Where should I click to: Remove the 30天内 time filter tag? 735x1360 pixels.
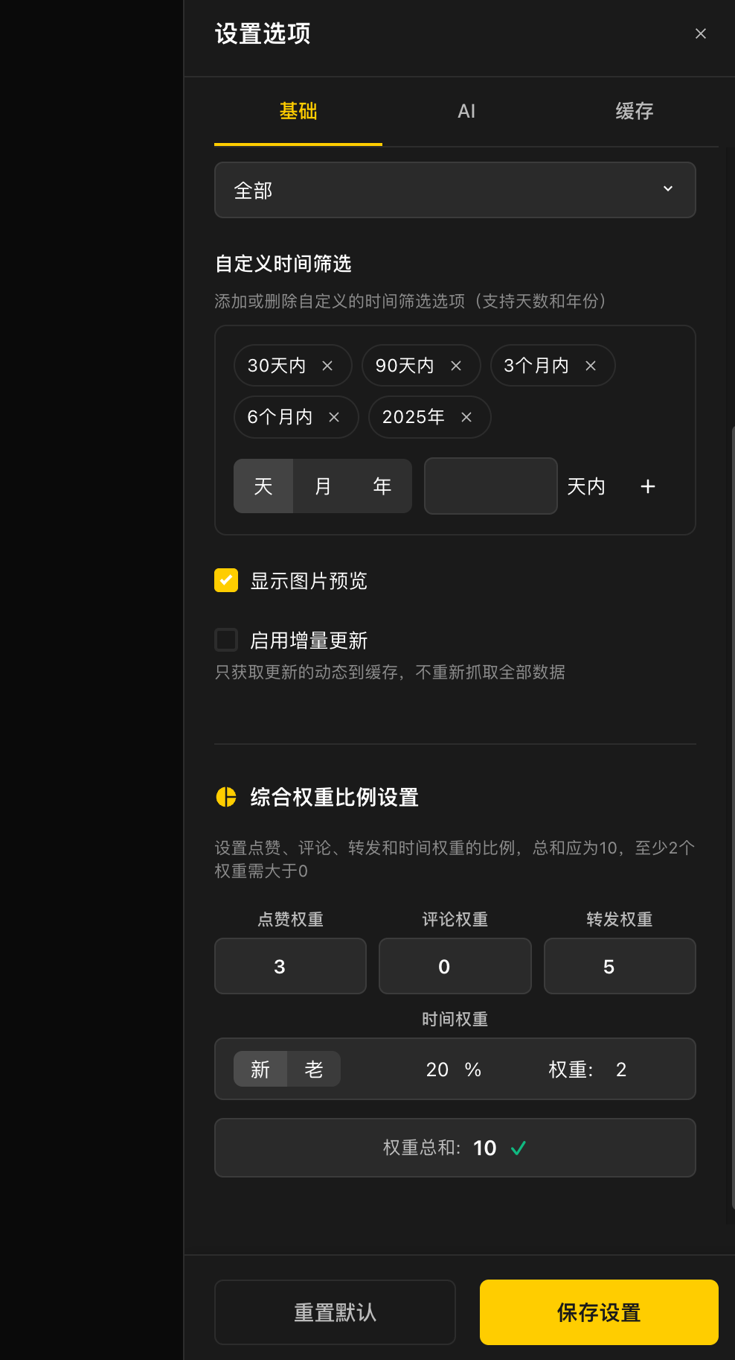(x=327, y=366)
